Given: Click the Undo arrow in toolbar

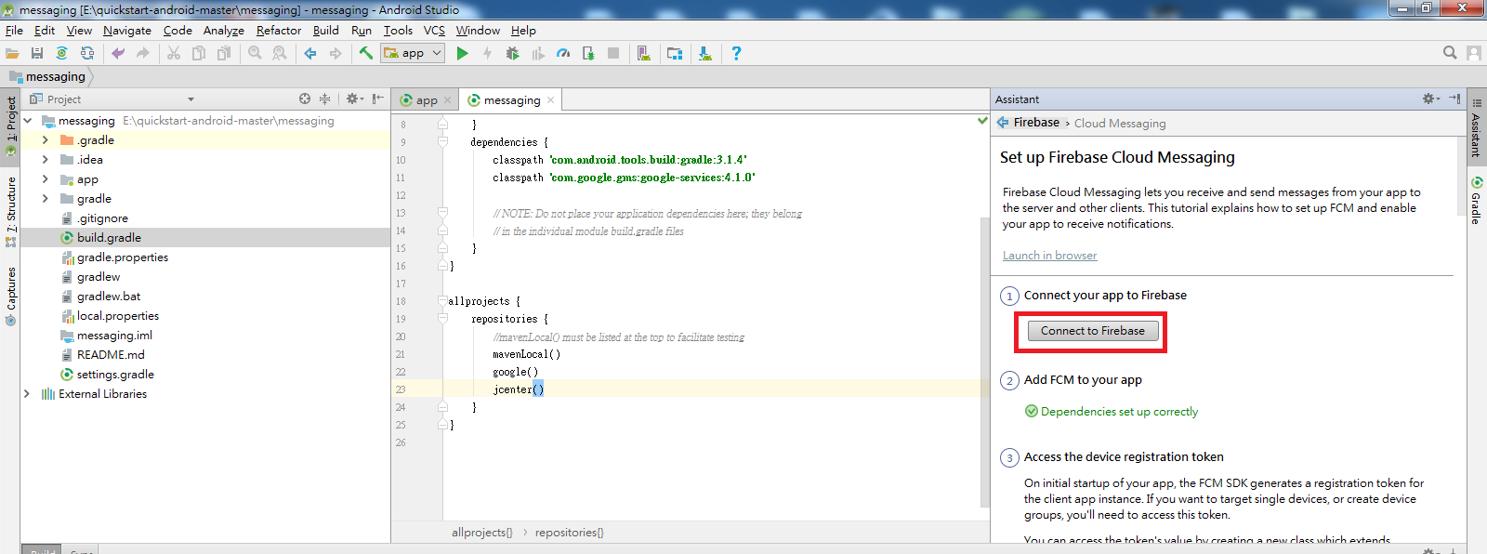Looking at the screenshot, I should (x=118, y=54).
